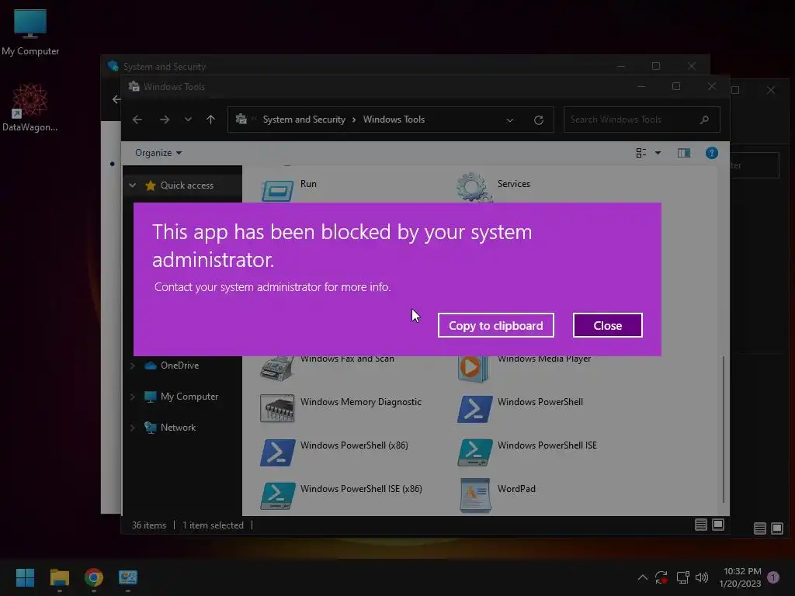The image size is (795, 596).
Task: Collapse the Quick access tree
Action: [132, 185]
